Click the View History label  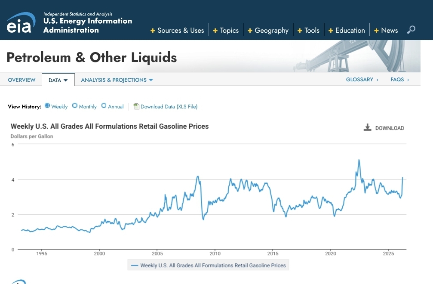point(25,107)
